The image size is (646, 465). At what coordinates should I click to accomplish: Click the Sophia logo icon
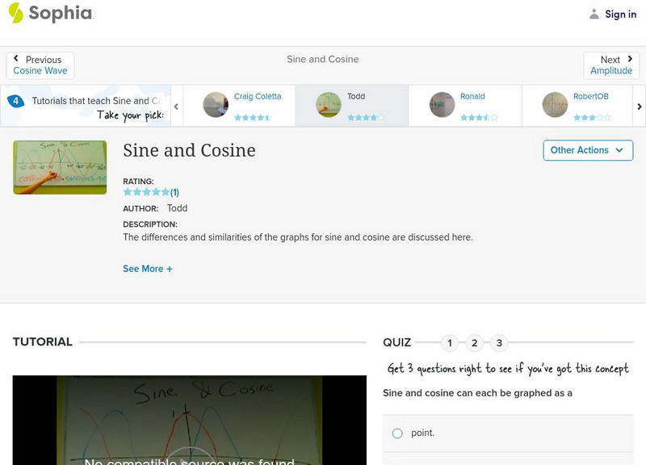(15, 14)
